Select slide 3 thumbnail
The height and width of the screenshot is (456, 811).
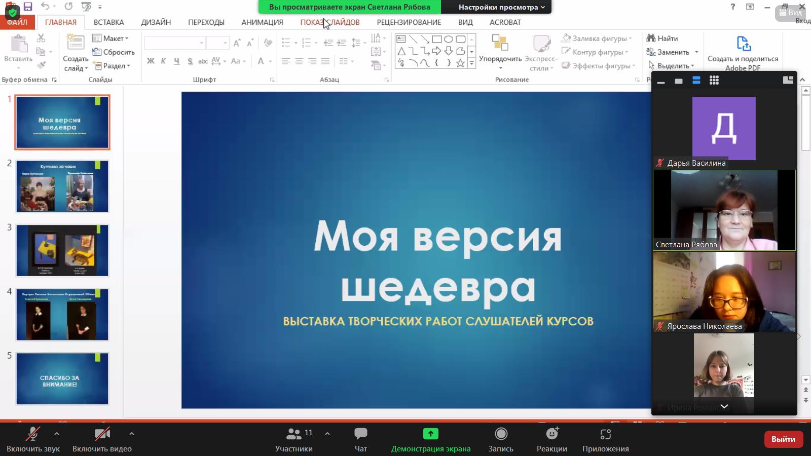[x=62, y=251]
